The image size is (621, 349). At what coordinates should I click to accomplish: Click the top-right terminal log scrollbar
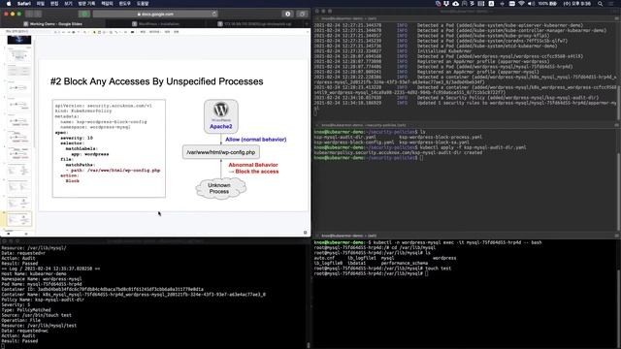(x=619, y=103)
